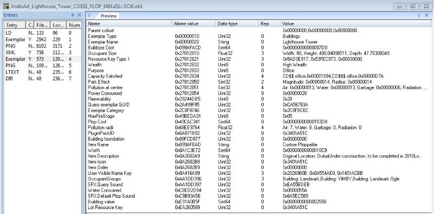Click the Custom Ploppable value
This screenshot has height=214, width=434.
click(x=300, y=144)
